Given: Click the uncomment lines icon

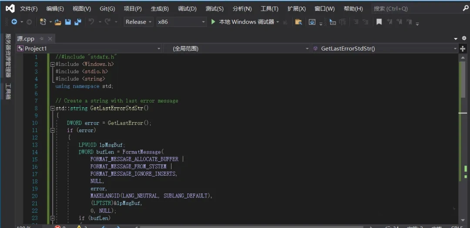Looking at the screenshot, I should 366,22.
